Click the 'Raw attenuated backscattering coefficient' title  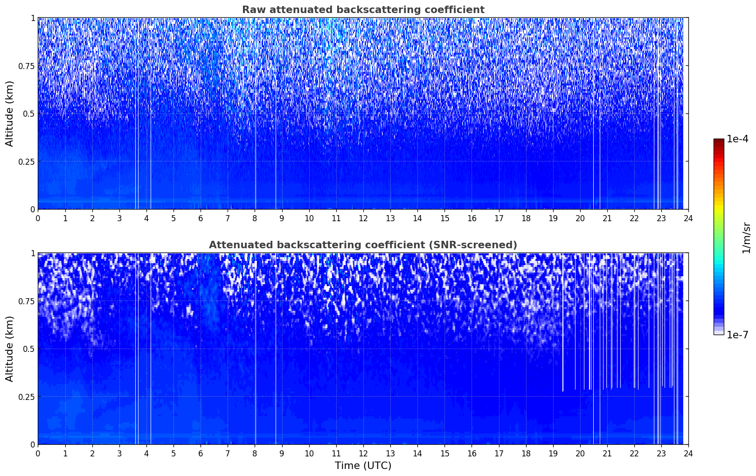pyautogui.click(x=363, y=10)
